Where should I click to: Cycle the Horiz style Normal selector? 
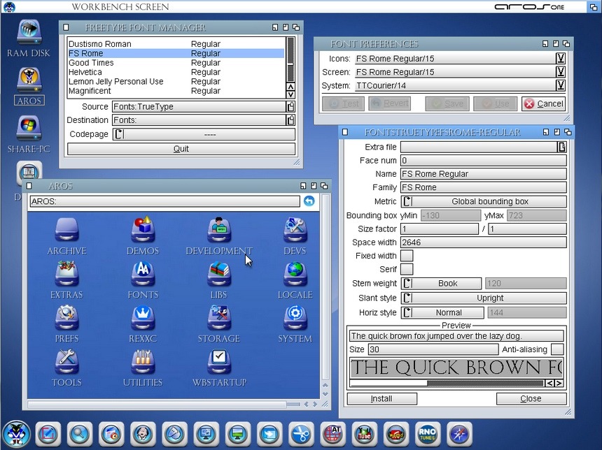(442, 312)
